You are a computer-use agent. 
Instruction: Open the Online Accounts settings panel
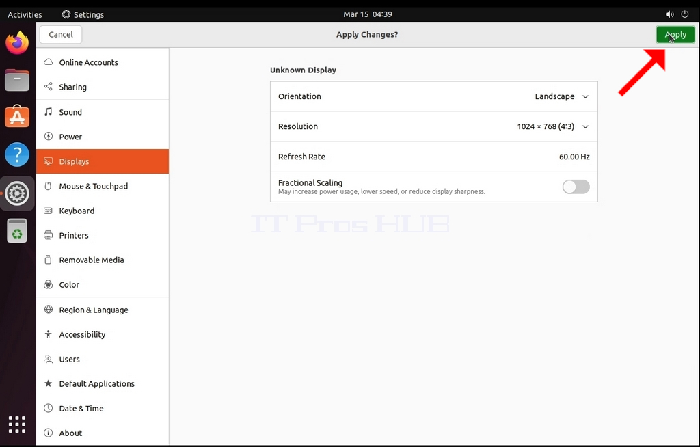103,62
